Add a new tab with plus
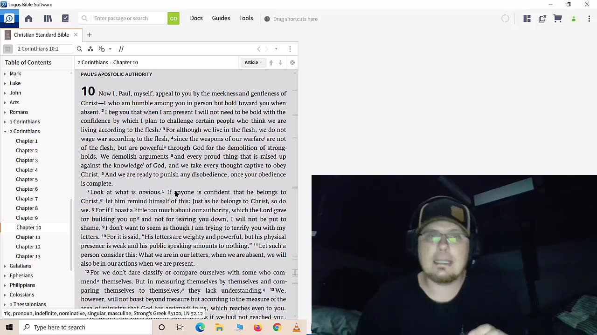This screenshot has width=597, height=335. (x=89, y=35)
